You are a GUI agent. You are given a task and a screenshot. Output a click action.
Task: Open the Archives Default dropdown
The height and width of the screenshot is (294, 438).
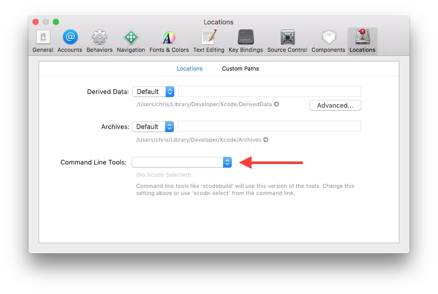[152, 127]
